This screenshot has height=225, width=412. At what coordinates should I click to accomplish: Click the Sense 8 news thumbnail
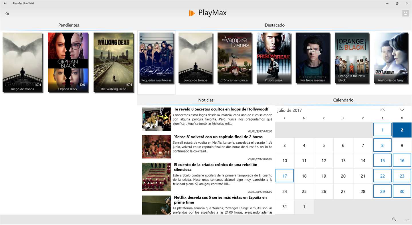(157, 147)
